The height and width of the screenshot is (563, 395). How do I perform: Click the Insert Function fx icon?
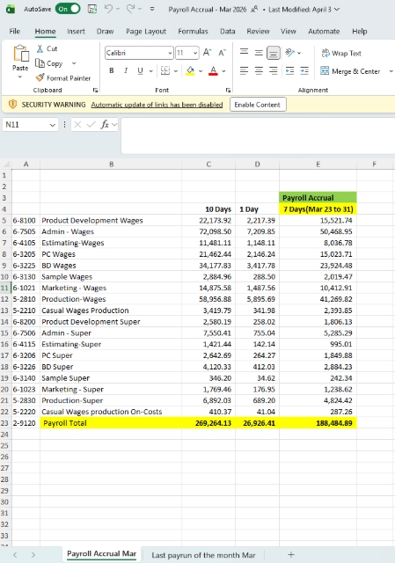[x=105, y=125]
